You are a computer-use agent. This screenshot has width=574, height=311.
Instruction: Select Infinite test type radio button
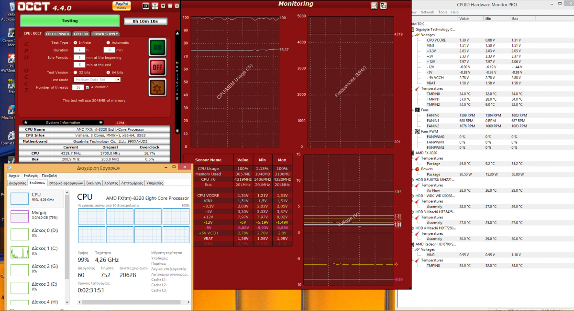click(x=75, y=43)
